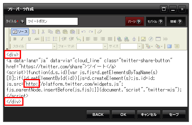Close the フリーパーツ作成 dialog
192x125 pixels.
point(182,9)
